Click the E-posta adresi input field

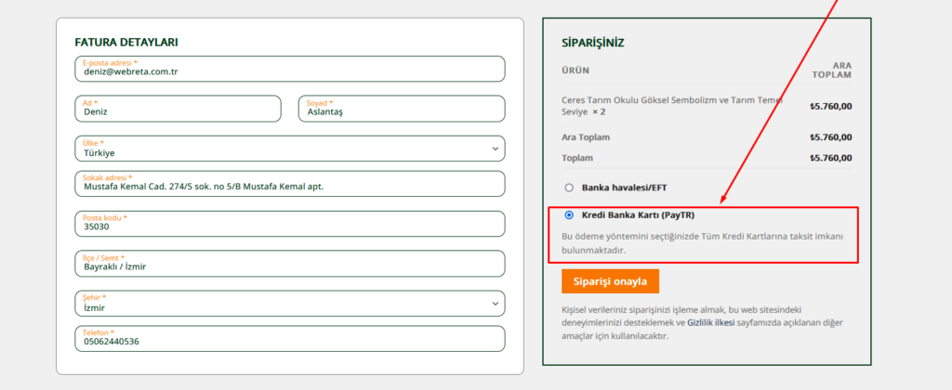tap(288, 69)
